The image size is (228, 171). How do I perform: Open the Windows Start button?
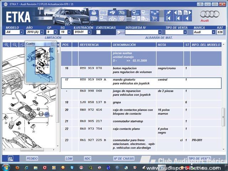coord(6,167)
